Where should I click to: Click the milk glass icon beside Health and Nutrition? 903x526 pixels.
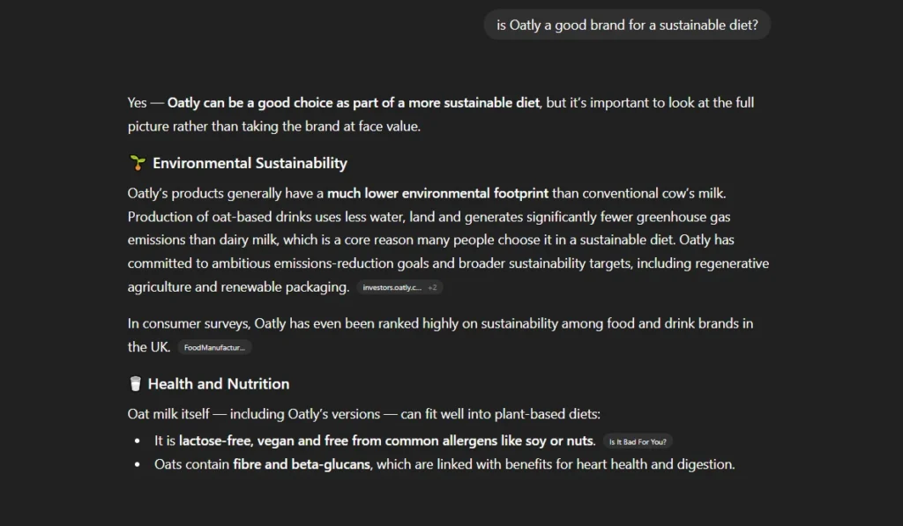pyautogui.click(x=135, y=383)
